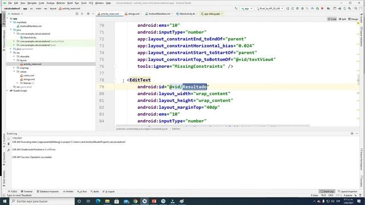Viewport: 365px width, 205px height.
Task: Open Microsoft Edge from taskbar
Action: (x=98, y=201)
